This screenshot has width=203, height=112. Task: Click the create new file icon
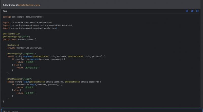pyautogui.click(x=197, y=11)
